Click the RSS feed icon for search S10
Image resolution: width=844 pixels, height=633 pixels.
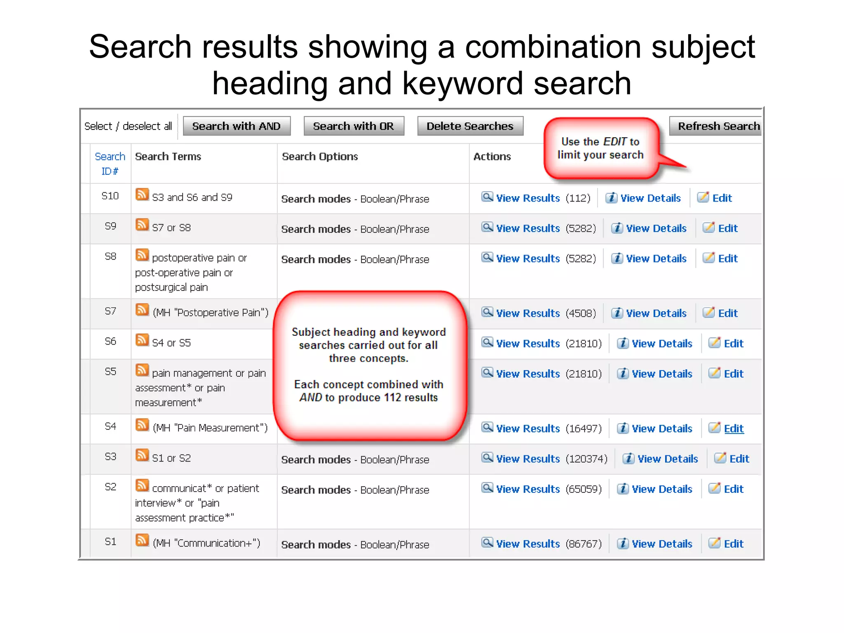point(142,195)
